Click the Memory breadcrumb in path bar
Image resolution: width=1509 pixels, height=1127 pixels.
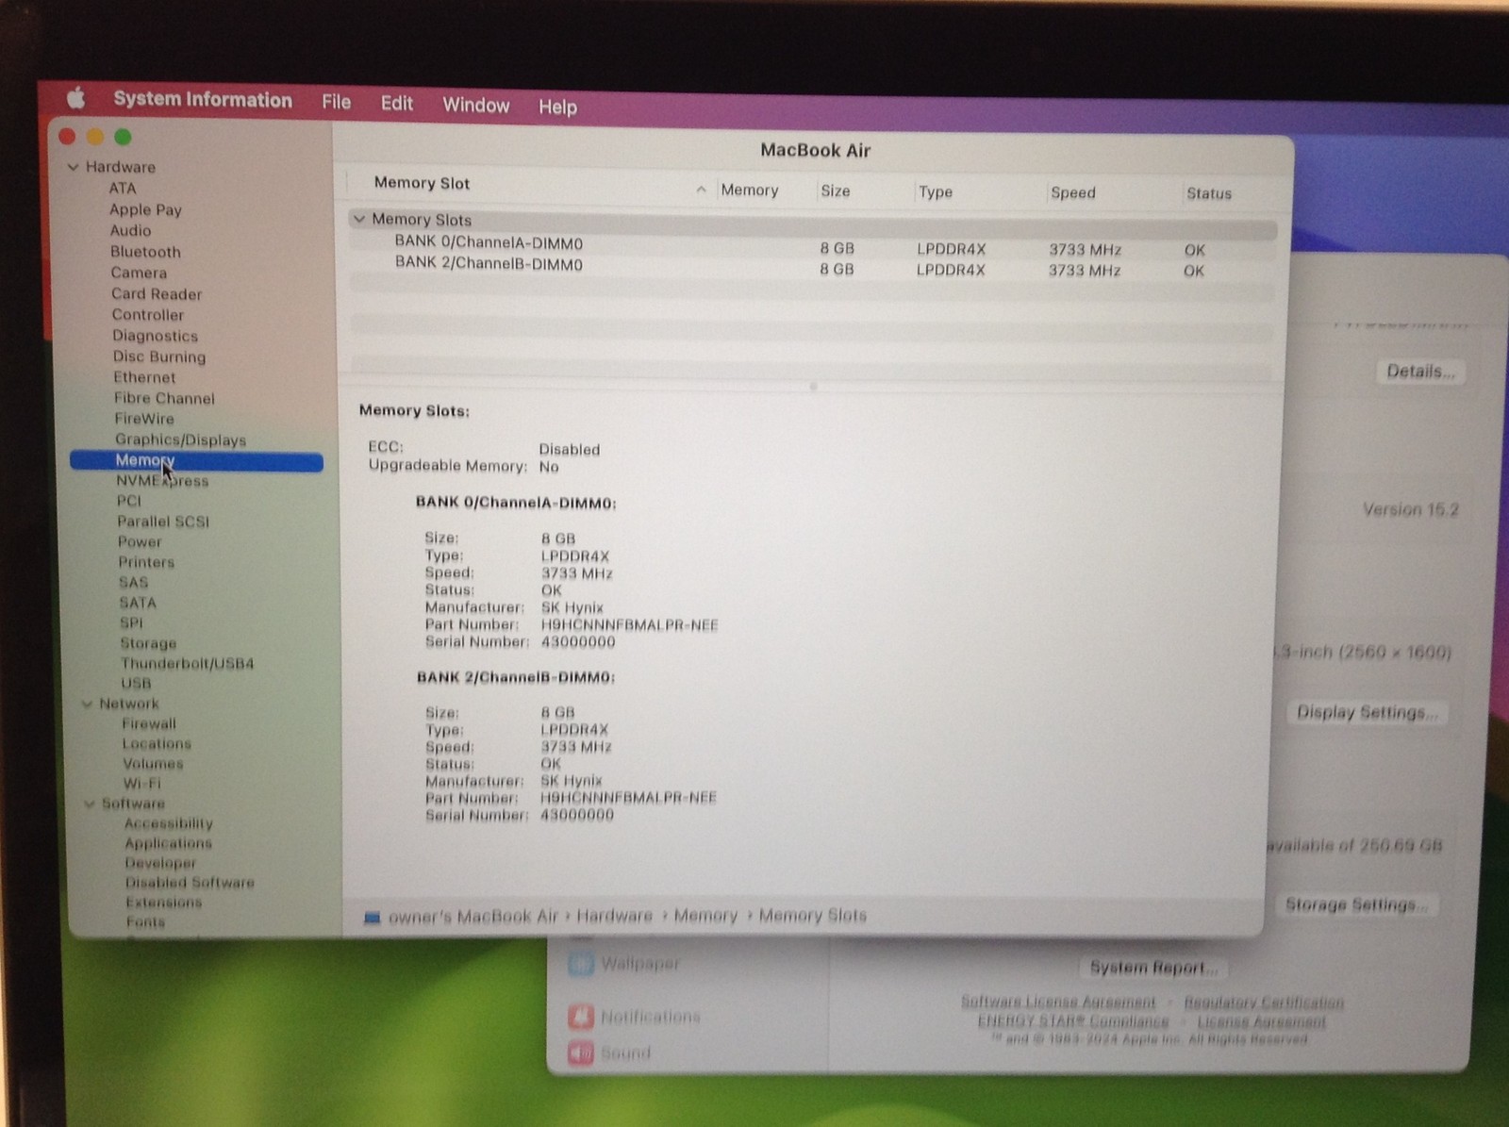[x=705, y=916]
